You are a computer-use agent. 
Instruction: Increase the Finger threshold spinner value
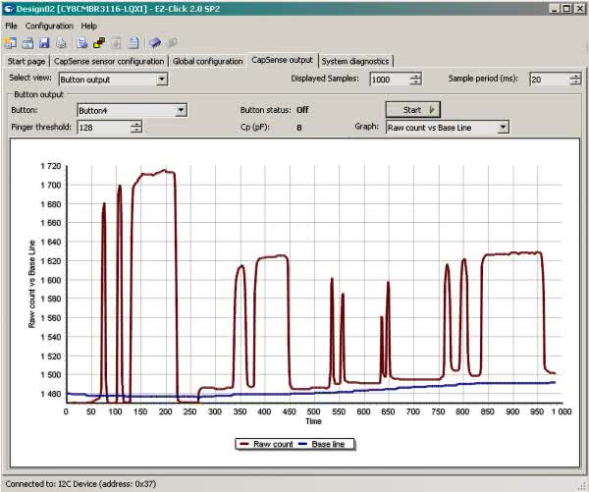tap(136, 124)
